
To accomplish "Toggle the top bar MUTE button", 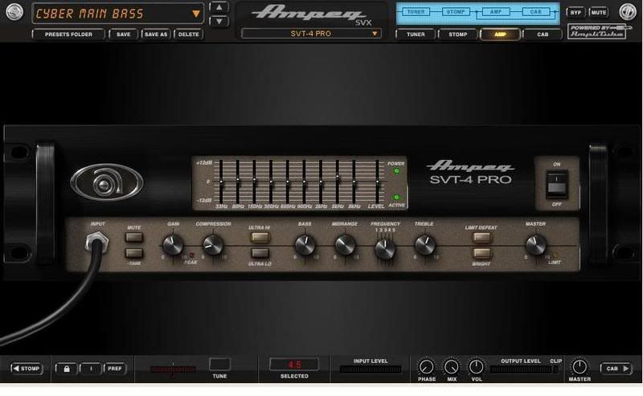I will 598,12.
